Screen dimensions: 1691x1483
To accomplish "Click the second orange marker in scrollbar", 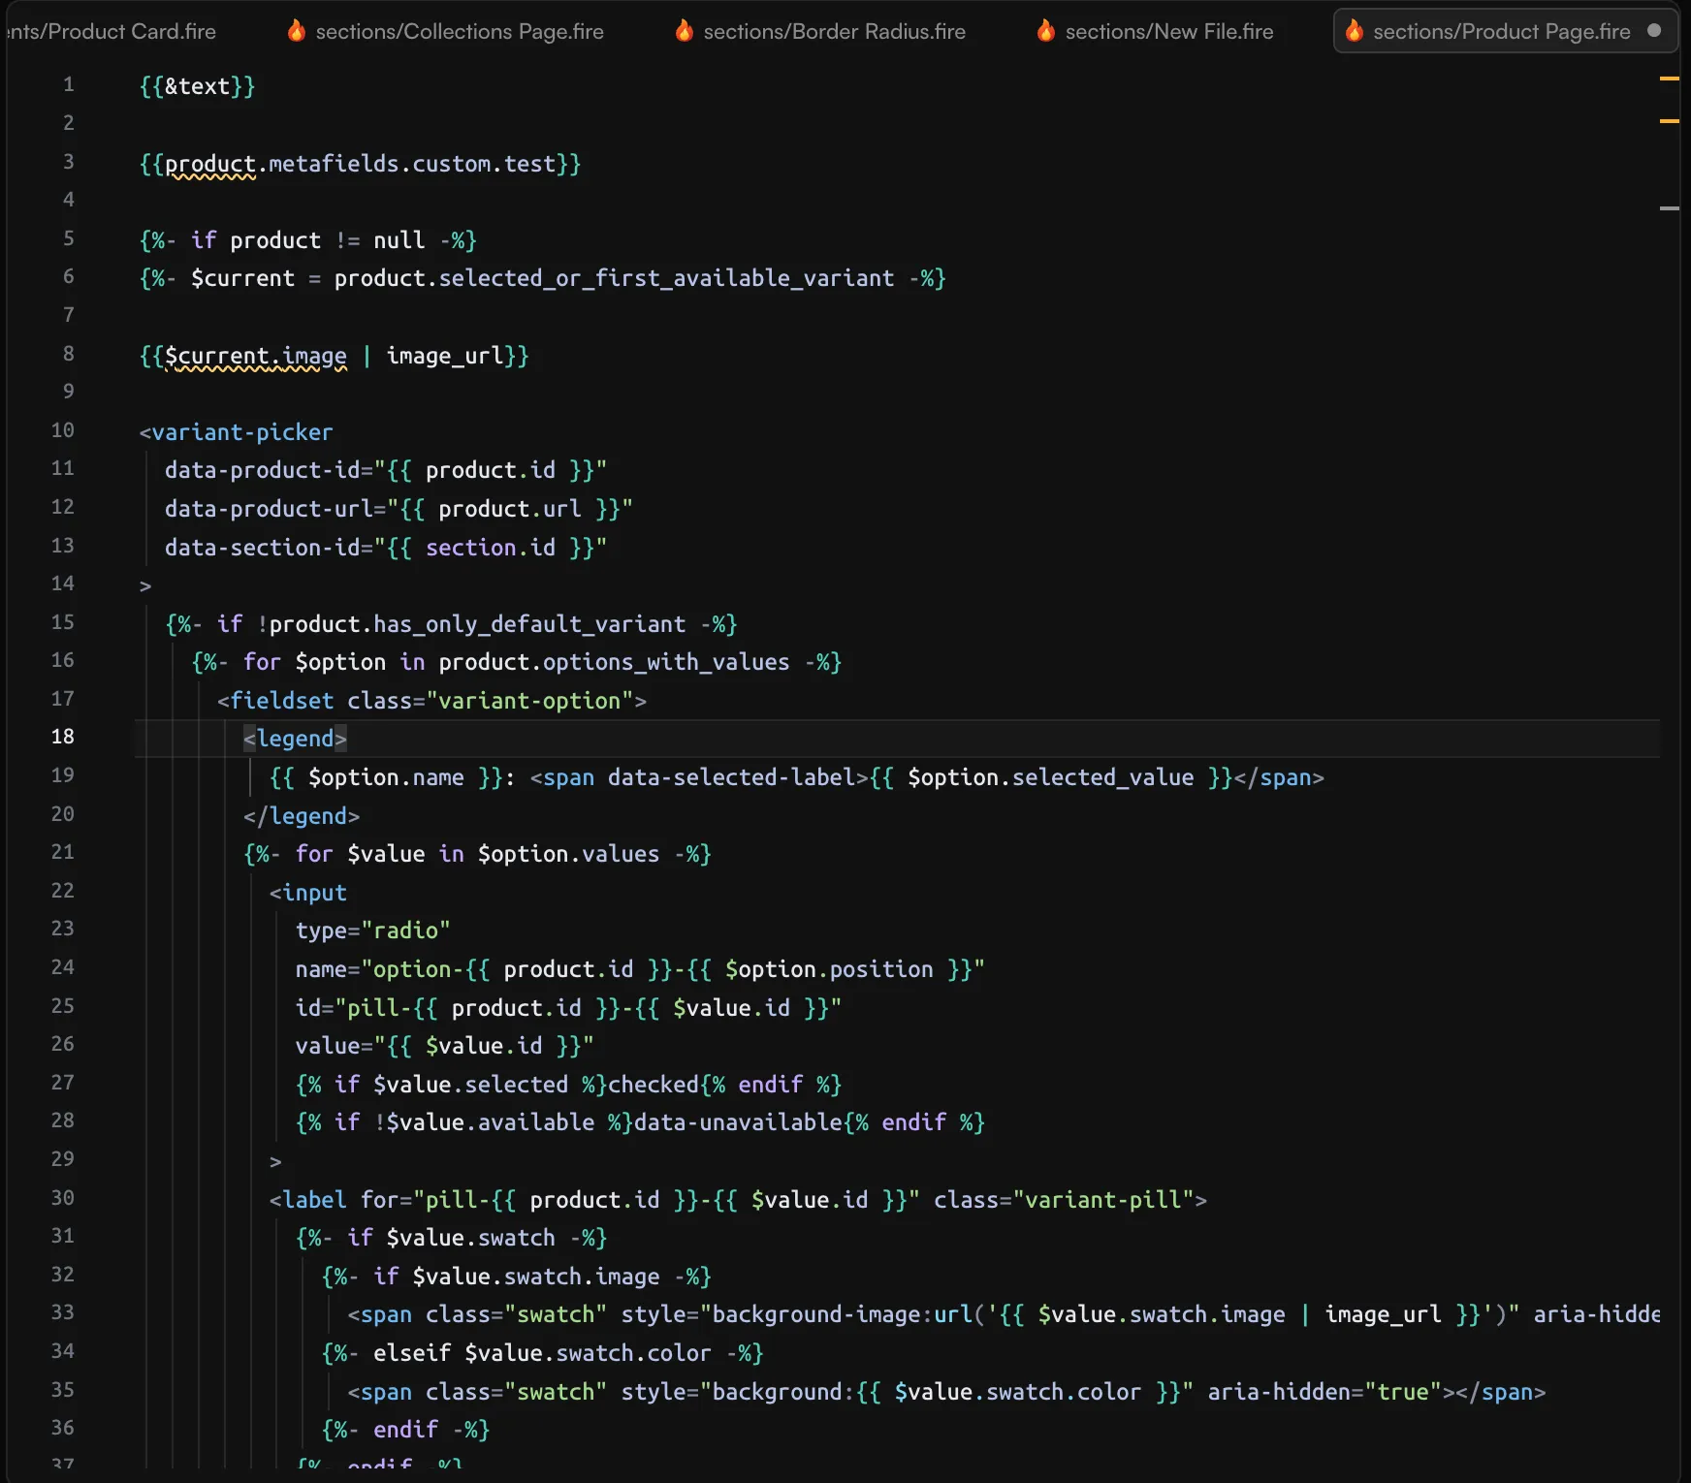I will 1670,121.
